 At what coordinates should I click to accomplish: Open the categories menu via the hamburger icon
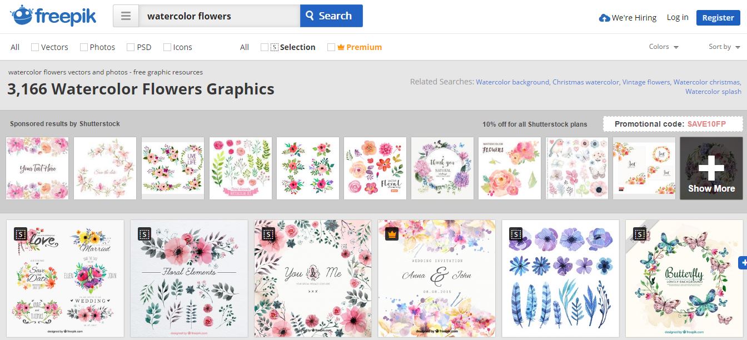[126, 16]
